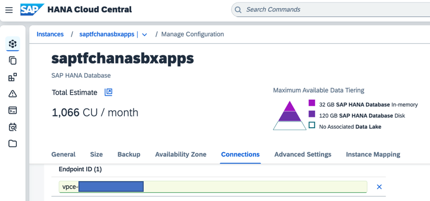Switch to the Backup tab

coord(129,155)
